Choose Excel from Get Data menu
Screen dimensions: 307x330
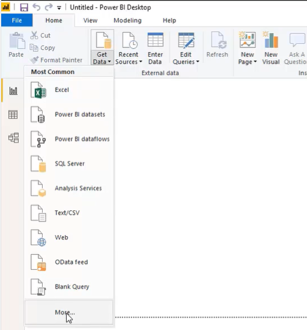pos(69,90)
